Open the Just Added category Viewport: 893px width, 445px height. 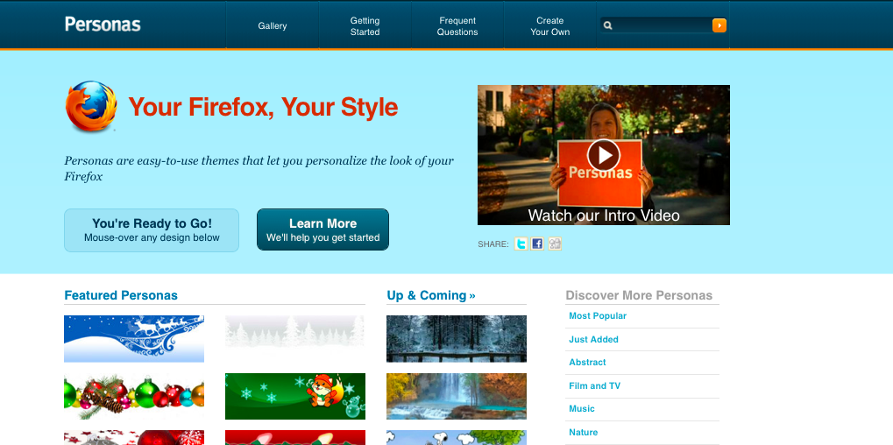[x=593, y=339]
